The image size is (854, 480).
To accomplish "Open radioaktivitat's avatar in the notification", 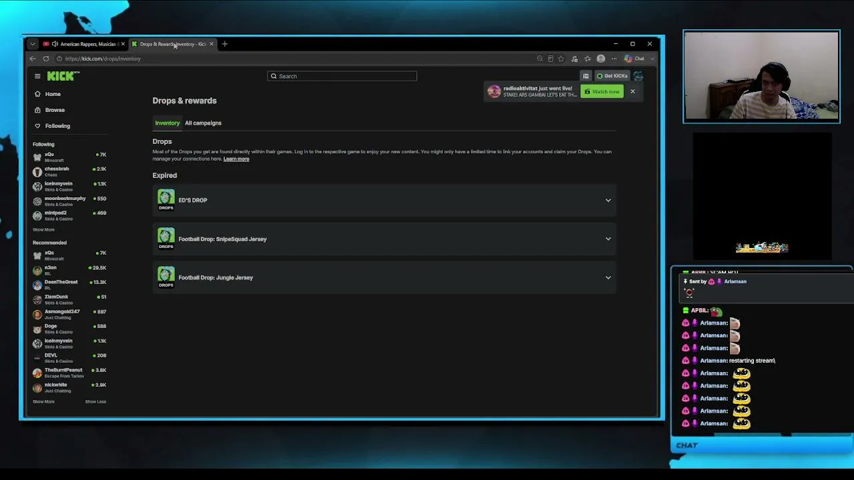I will click(x=494, y=91).
